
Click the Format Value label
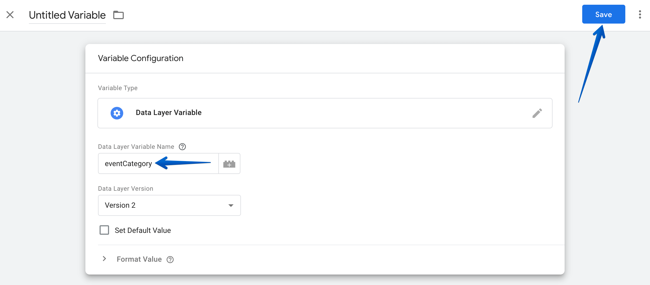click(139, 259)
